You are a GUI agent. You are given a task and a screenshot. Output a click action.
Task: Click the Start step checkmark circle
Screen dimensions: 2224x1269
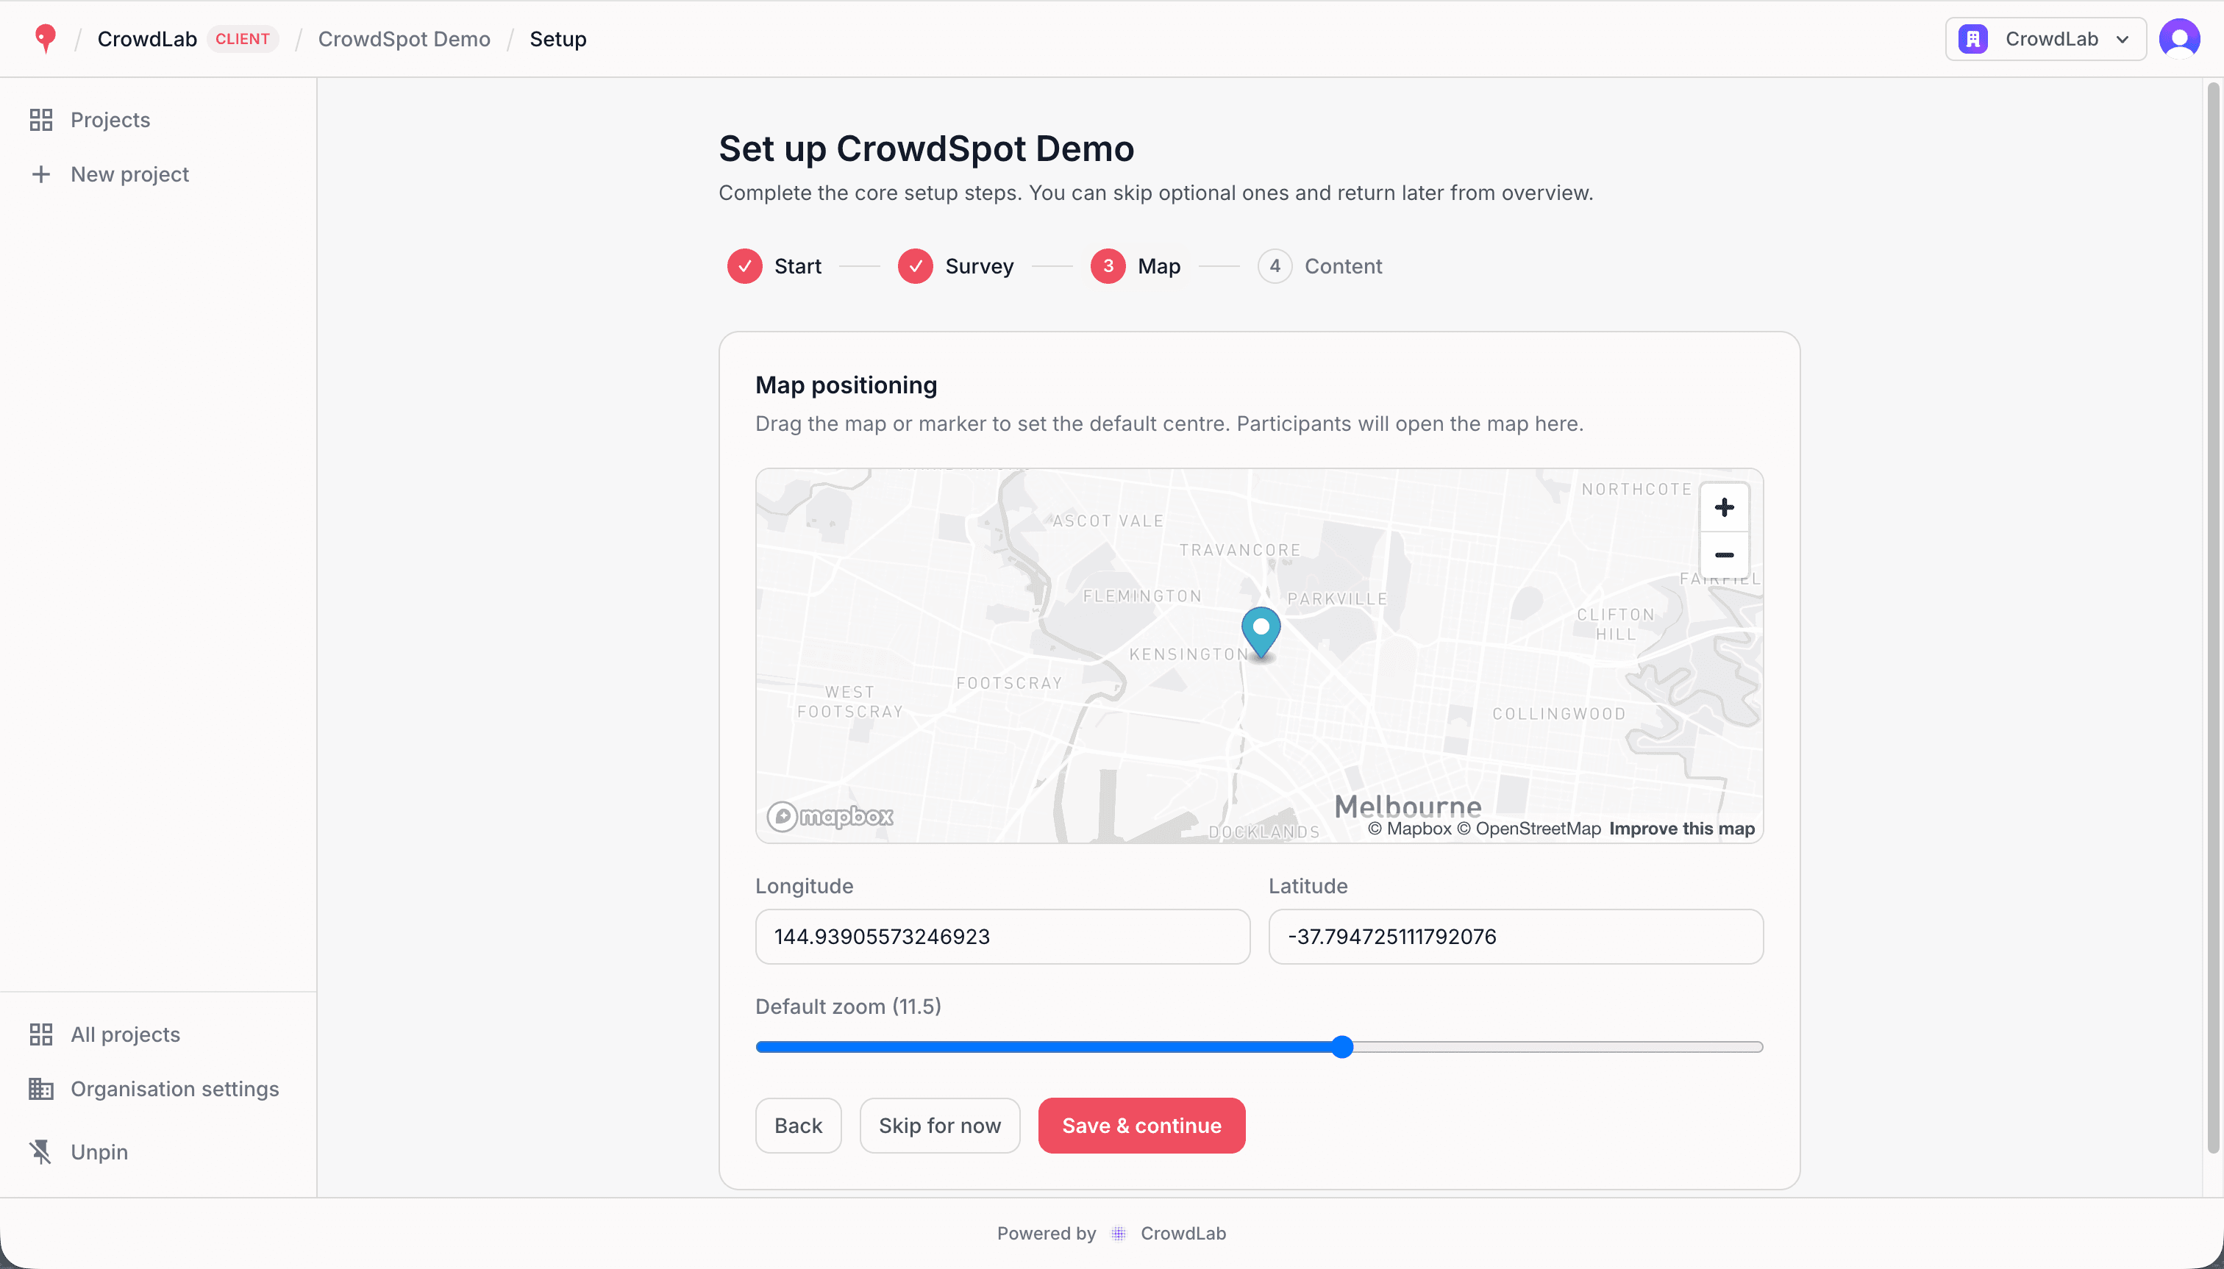(x=744, y=266)
